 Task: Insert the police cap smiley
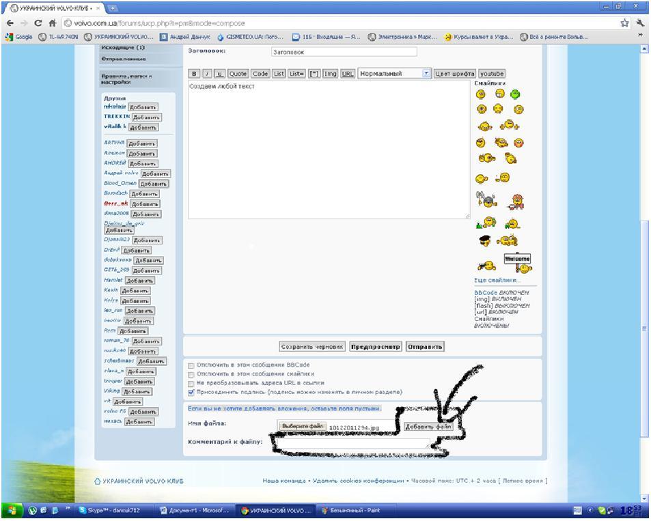[484, 240]
